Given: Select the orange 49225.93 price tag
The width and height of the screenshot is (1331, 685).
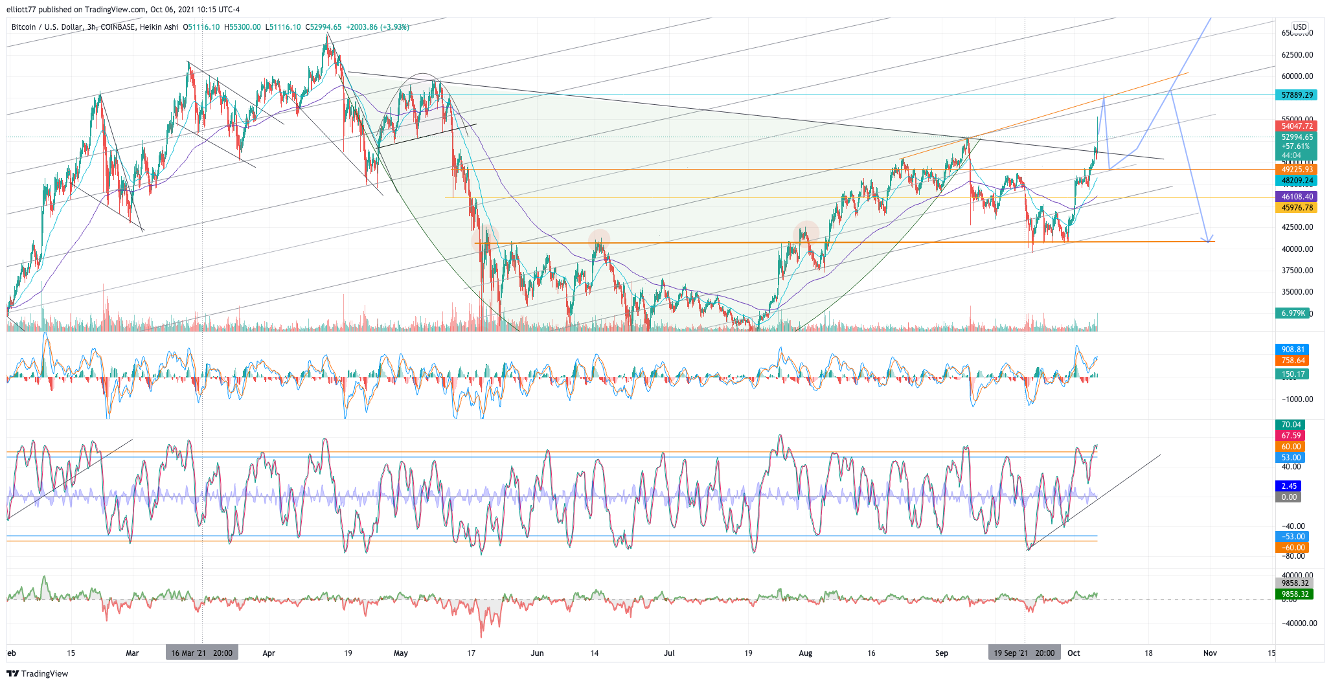Looking at the screenshot, I should [x=1297, y=170].
